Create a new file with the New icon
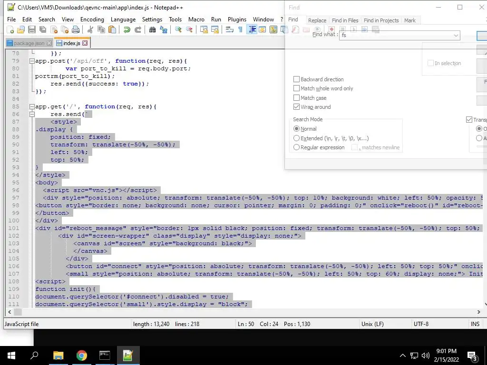 tap(10, 30)
